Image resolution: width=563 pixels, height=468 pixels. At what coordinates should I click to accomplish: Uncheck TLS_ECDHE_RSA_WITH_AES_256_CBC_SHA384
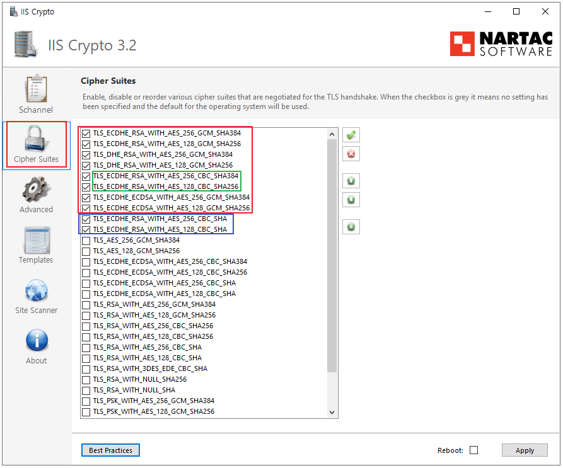pyautogui.click(x=86, y=176)
